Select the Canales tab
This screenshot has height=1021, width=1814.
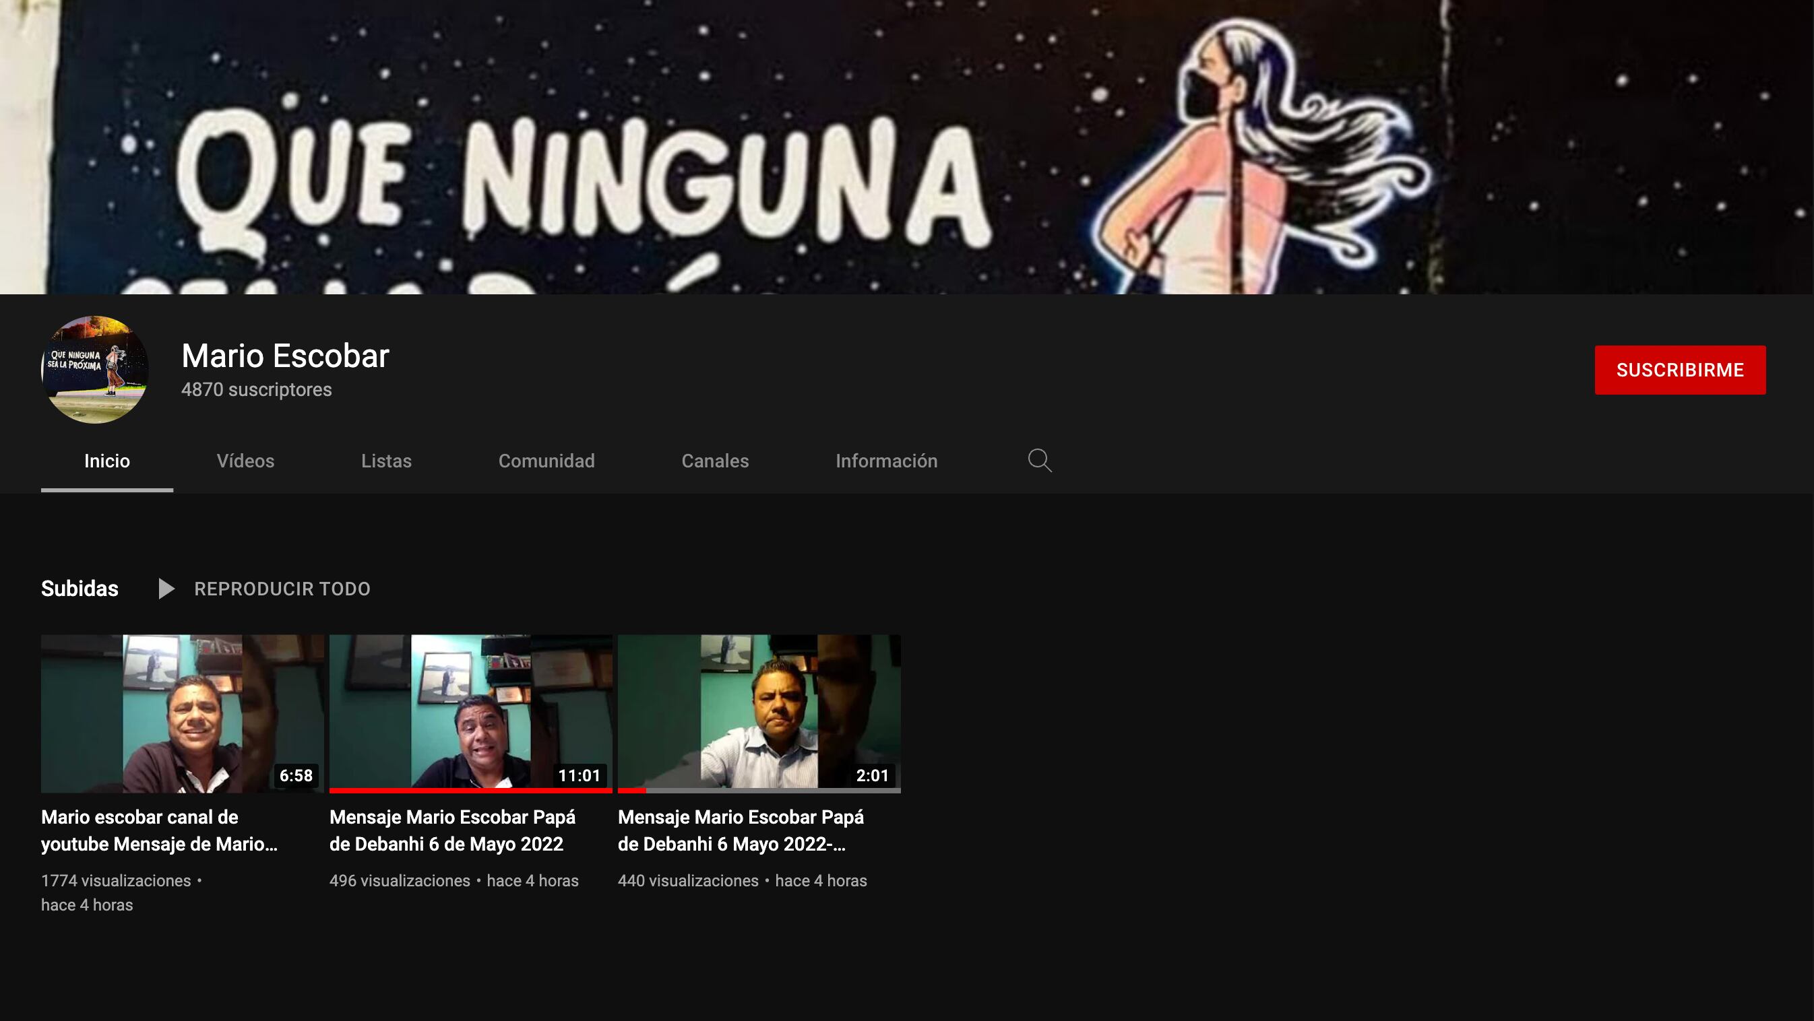tap(715, 461)
